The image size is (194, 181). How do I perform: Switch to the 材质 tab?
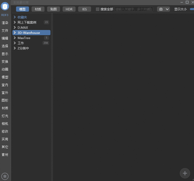coord(38,9)
